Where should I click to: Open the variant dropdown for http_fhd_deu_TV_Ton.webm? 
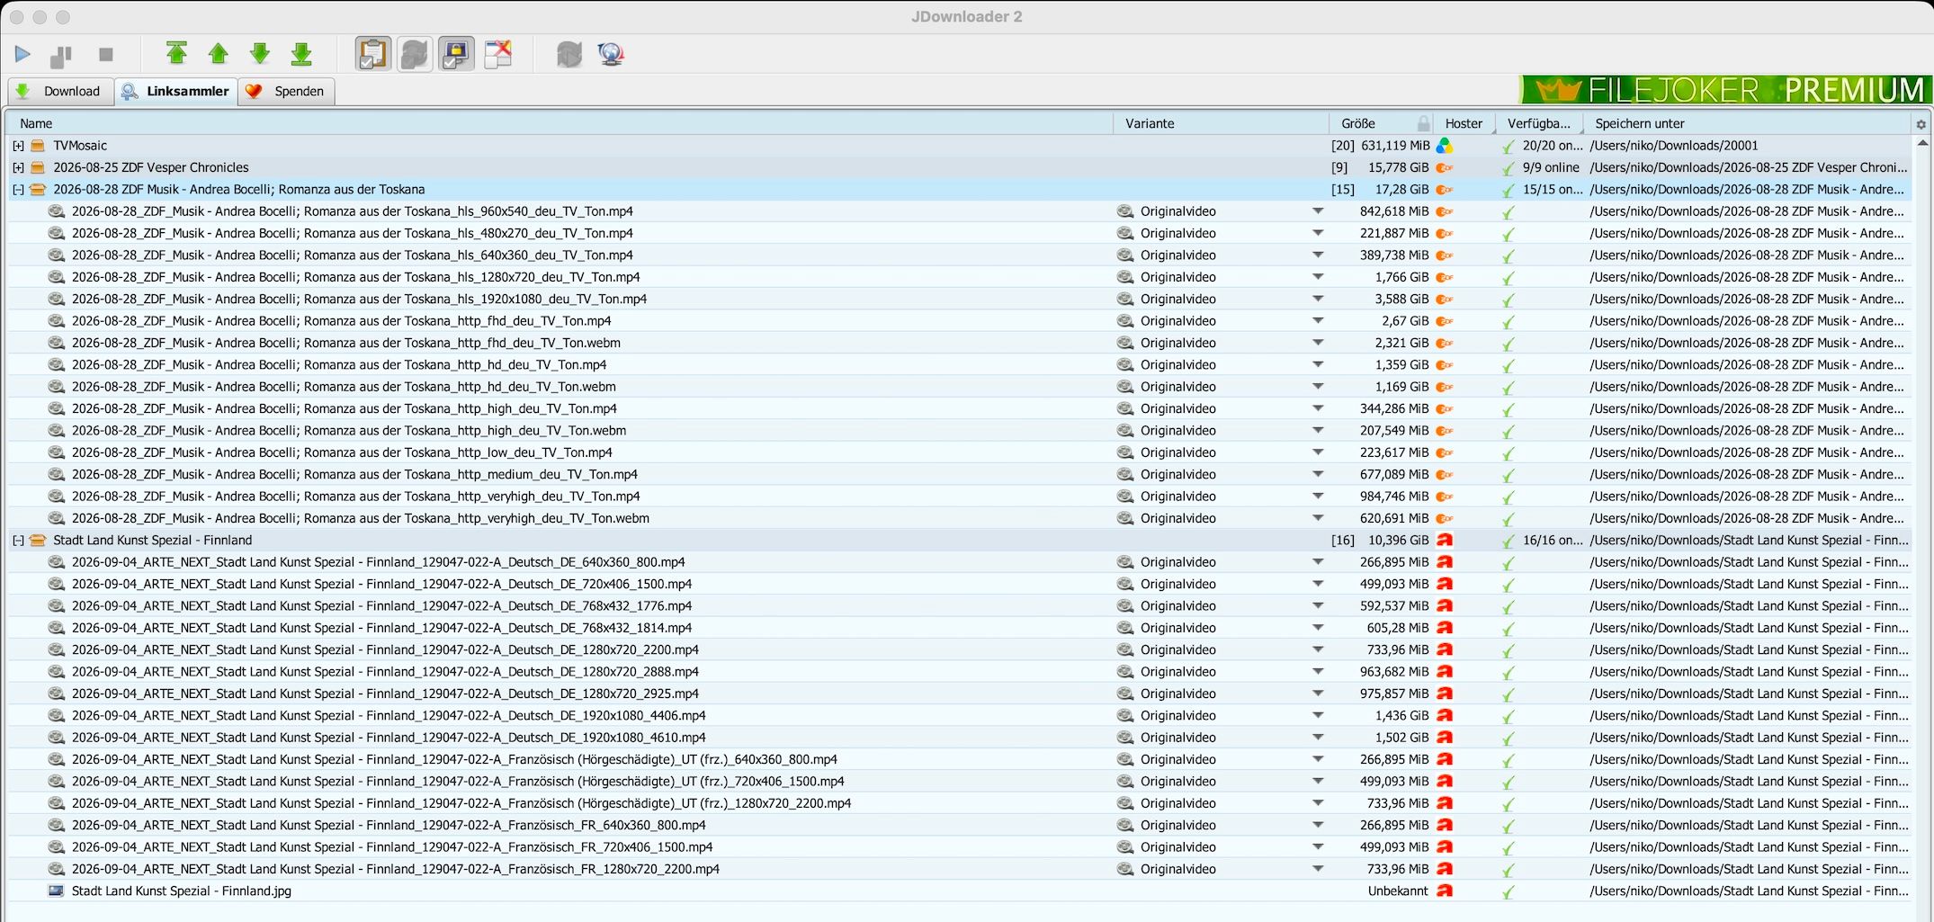point(1318,343)
